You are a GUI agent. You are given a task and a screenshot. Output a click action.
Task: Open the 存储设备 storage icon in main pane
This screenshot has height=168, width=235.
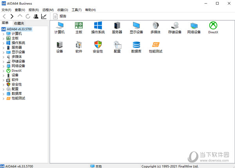click(x=175, y=25)
